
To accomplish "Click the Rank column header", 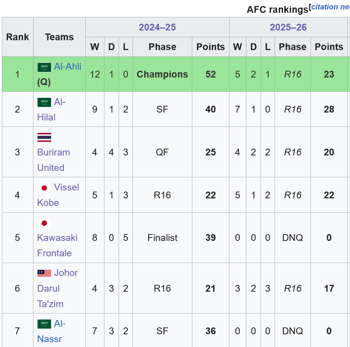I will pos(17,37).
